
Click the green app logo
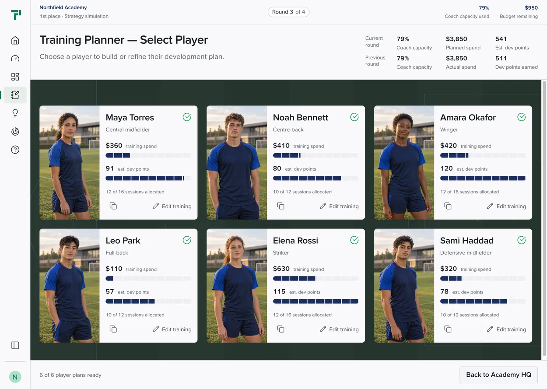coord(16,15)
